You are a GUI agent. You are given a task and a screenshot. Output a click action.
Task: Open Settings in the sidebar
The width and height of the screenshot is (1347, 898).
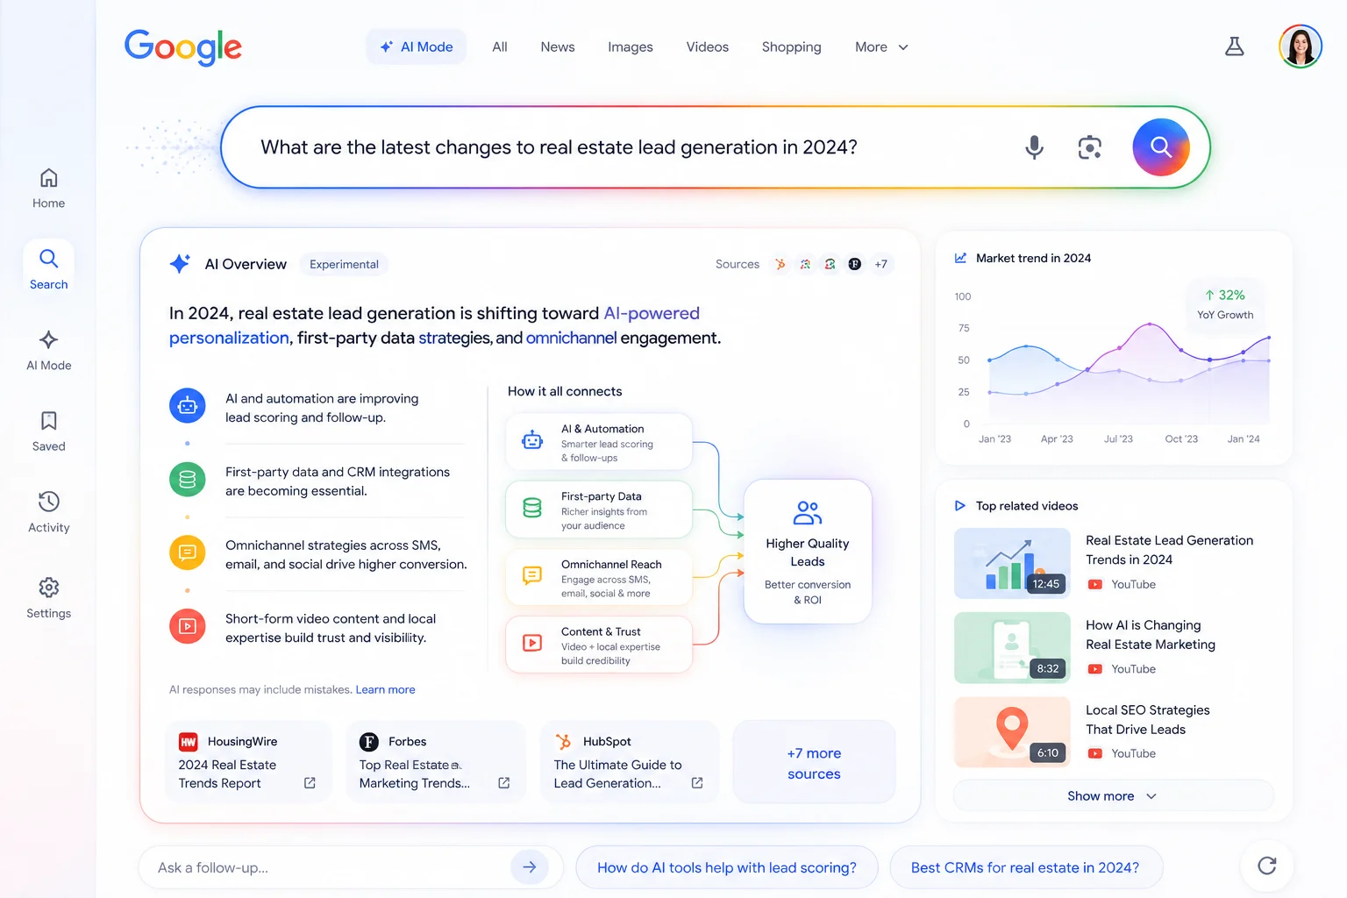49,597
